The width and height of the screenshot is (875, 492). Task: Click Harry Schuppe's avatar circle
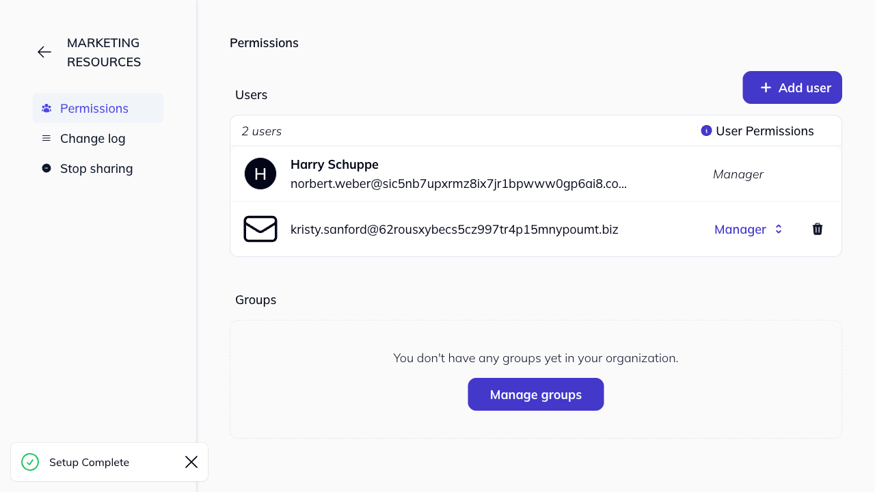click(x=260, y=174)
